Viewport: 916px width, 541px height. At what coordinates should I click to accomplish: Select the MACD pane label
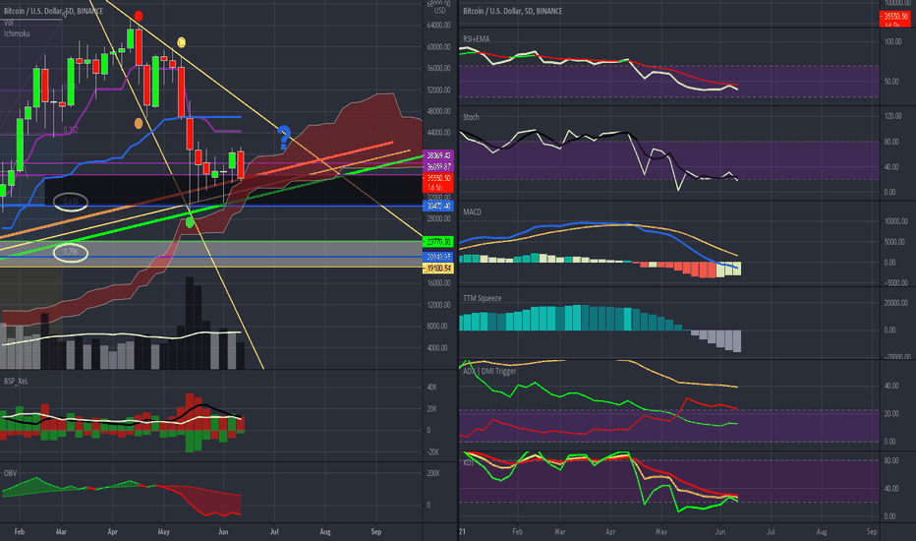(x=472, y=211)
